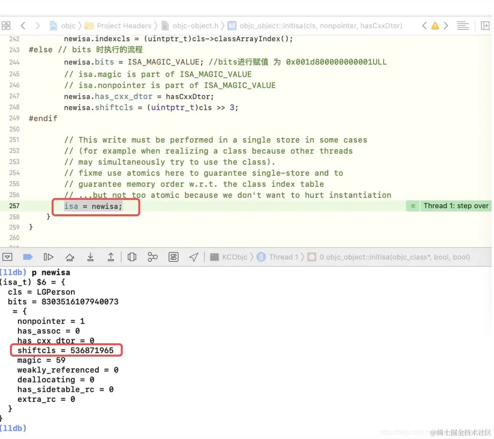
Task: Select Thread 1 in debug bar
Action: tap(278, 257)
